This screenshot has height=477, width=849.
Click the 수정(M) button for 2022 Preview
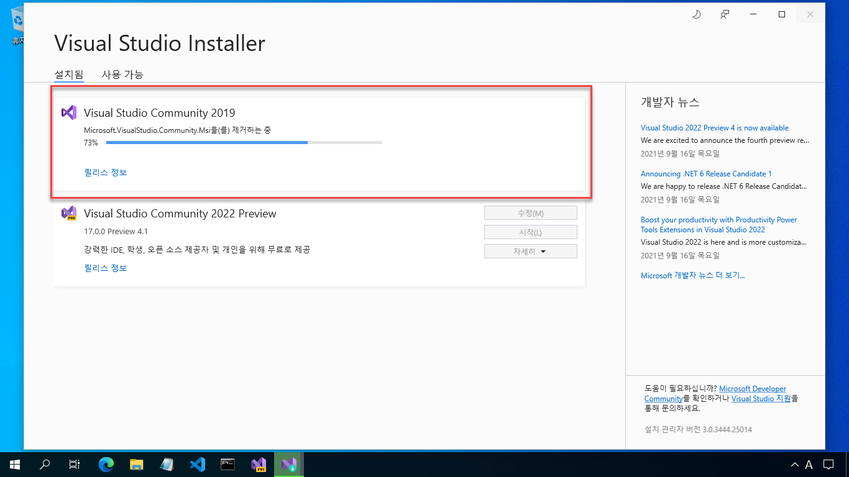coord(530,213)
